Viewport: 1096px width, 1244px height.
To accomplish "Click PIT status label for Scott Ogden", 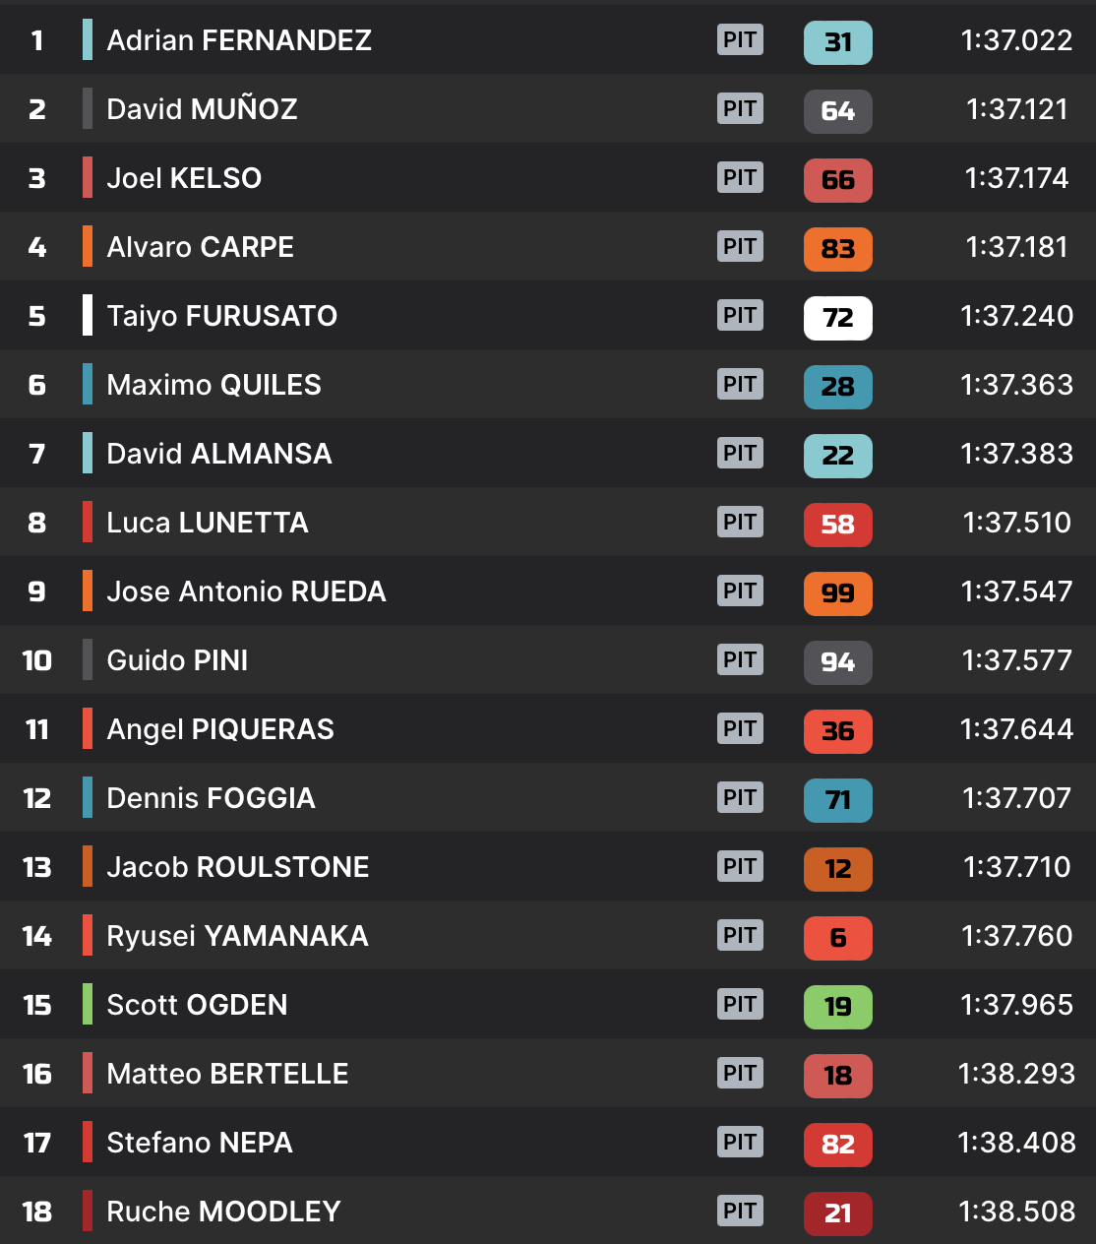I will coord(740,1005).
